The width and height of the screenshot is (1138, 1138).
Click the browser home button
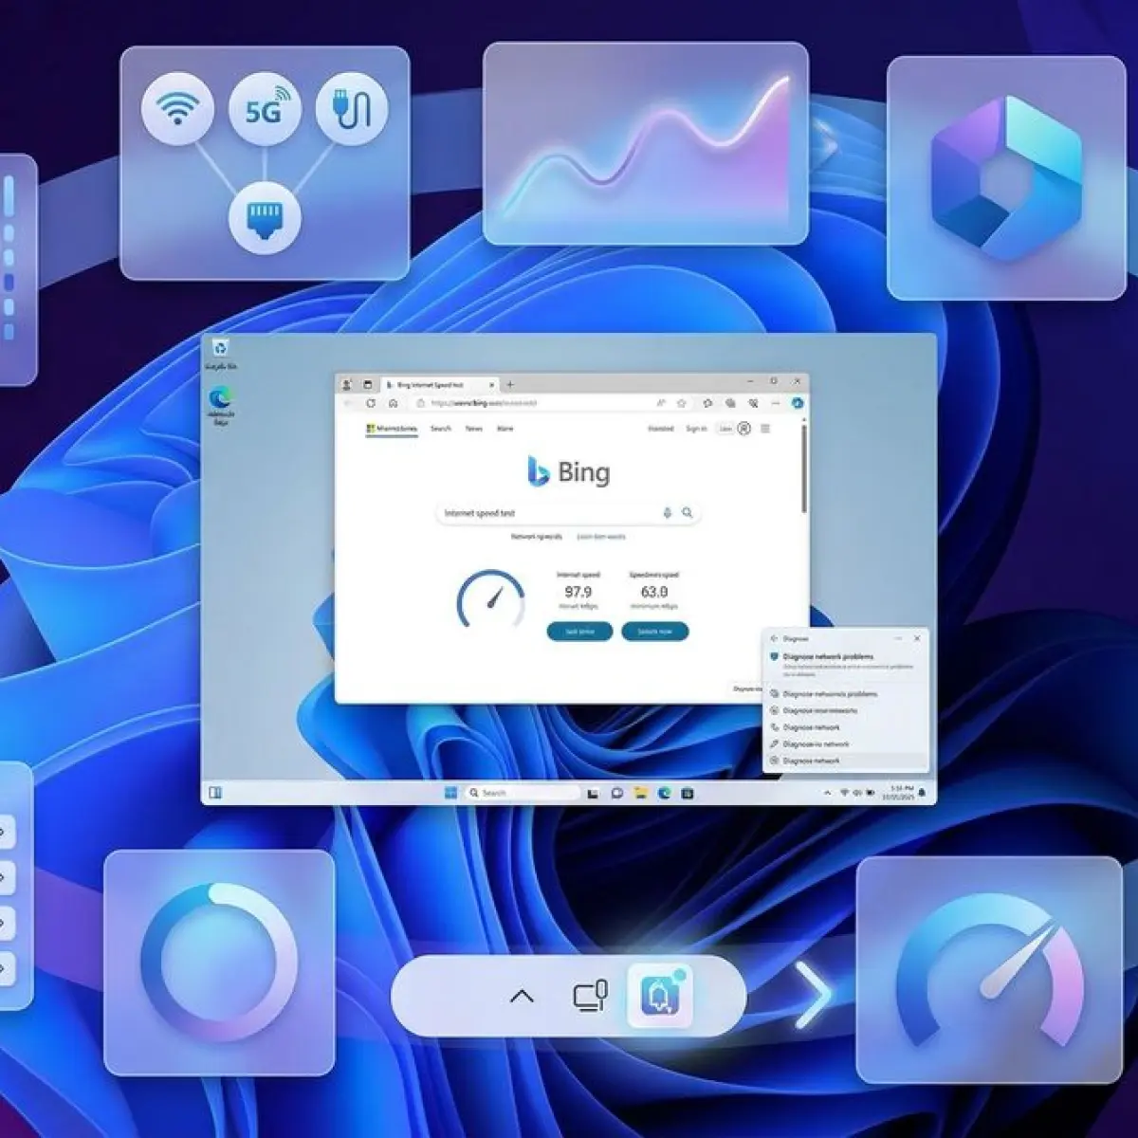393,403
